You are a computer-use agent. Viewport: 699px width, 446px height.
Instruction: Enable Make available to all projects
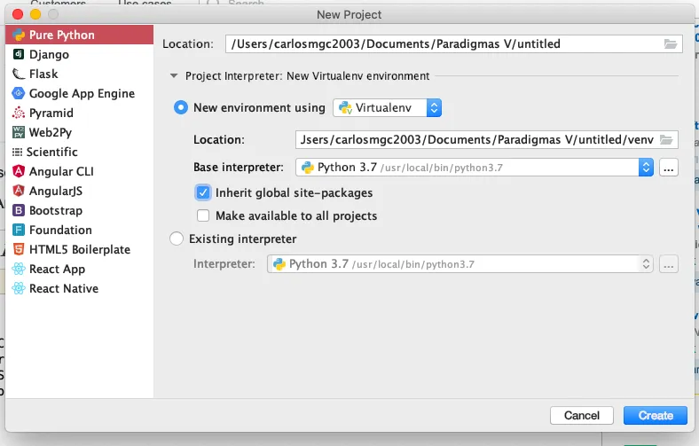pyautogui.click(x=203, y=215)
